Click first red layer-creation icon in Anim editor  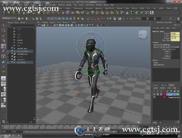point(154,91)
